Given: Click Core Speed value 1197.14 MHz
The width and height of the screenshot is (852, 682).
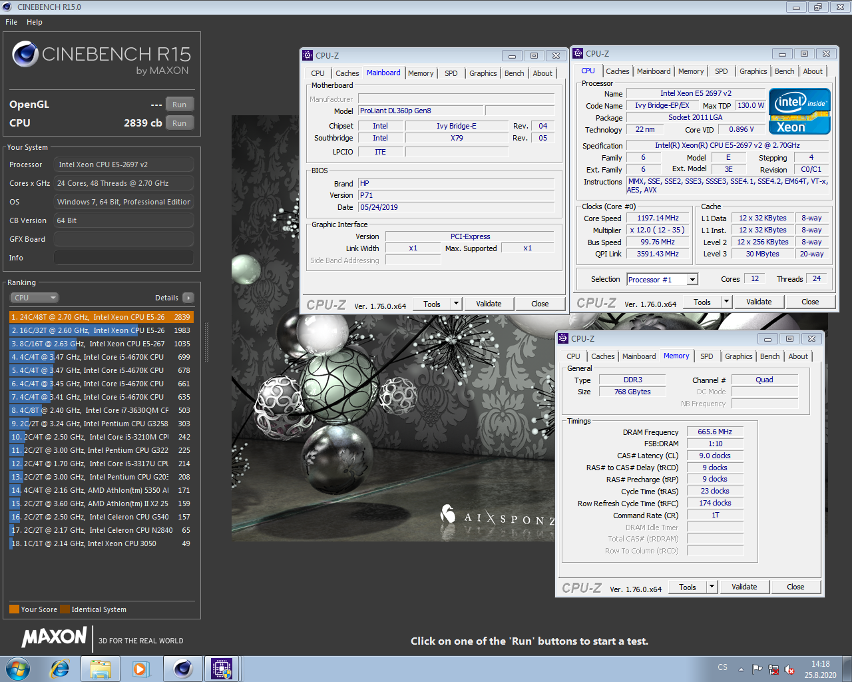Looking at the screenshot, I should [658, 218].
